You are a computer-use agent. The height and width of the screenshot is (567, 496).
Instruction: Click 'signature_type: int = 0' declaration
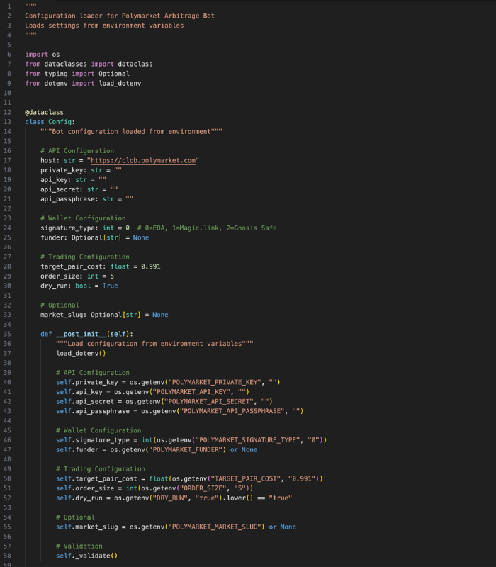pos(85,228)
